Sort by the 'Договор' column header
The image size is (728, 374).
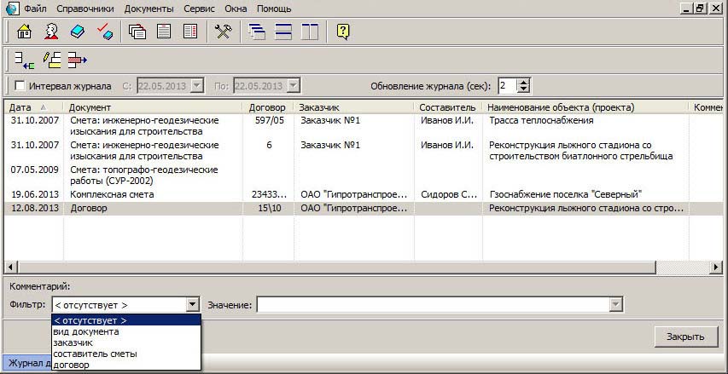click(x=268, y=107)
